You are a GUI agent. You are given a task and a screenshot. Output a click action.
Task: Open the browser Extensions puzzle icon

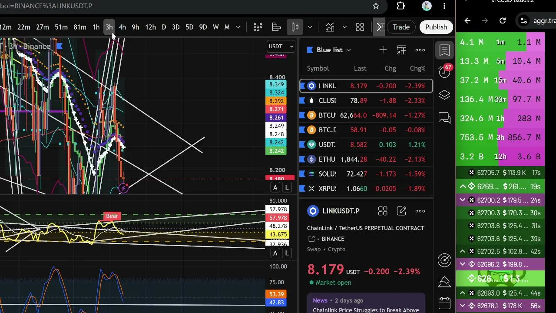[400, 6]
